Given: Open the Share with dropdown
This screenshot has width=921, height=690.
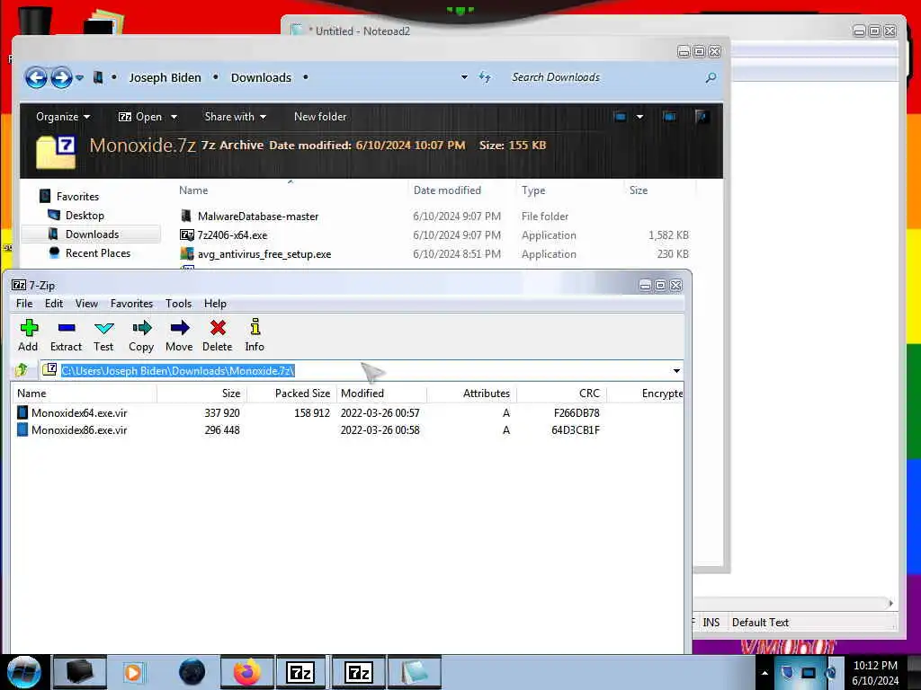Looking at the screenshot, I should click(x=235, y=117).
